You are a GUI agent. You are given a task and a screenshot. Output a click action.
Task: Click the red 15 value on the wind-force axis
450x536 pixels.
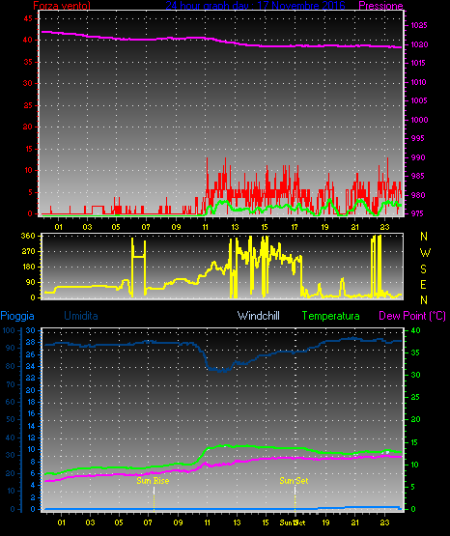click(29, 149)
